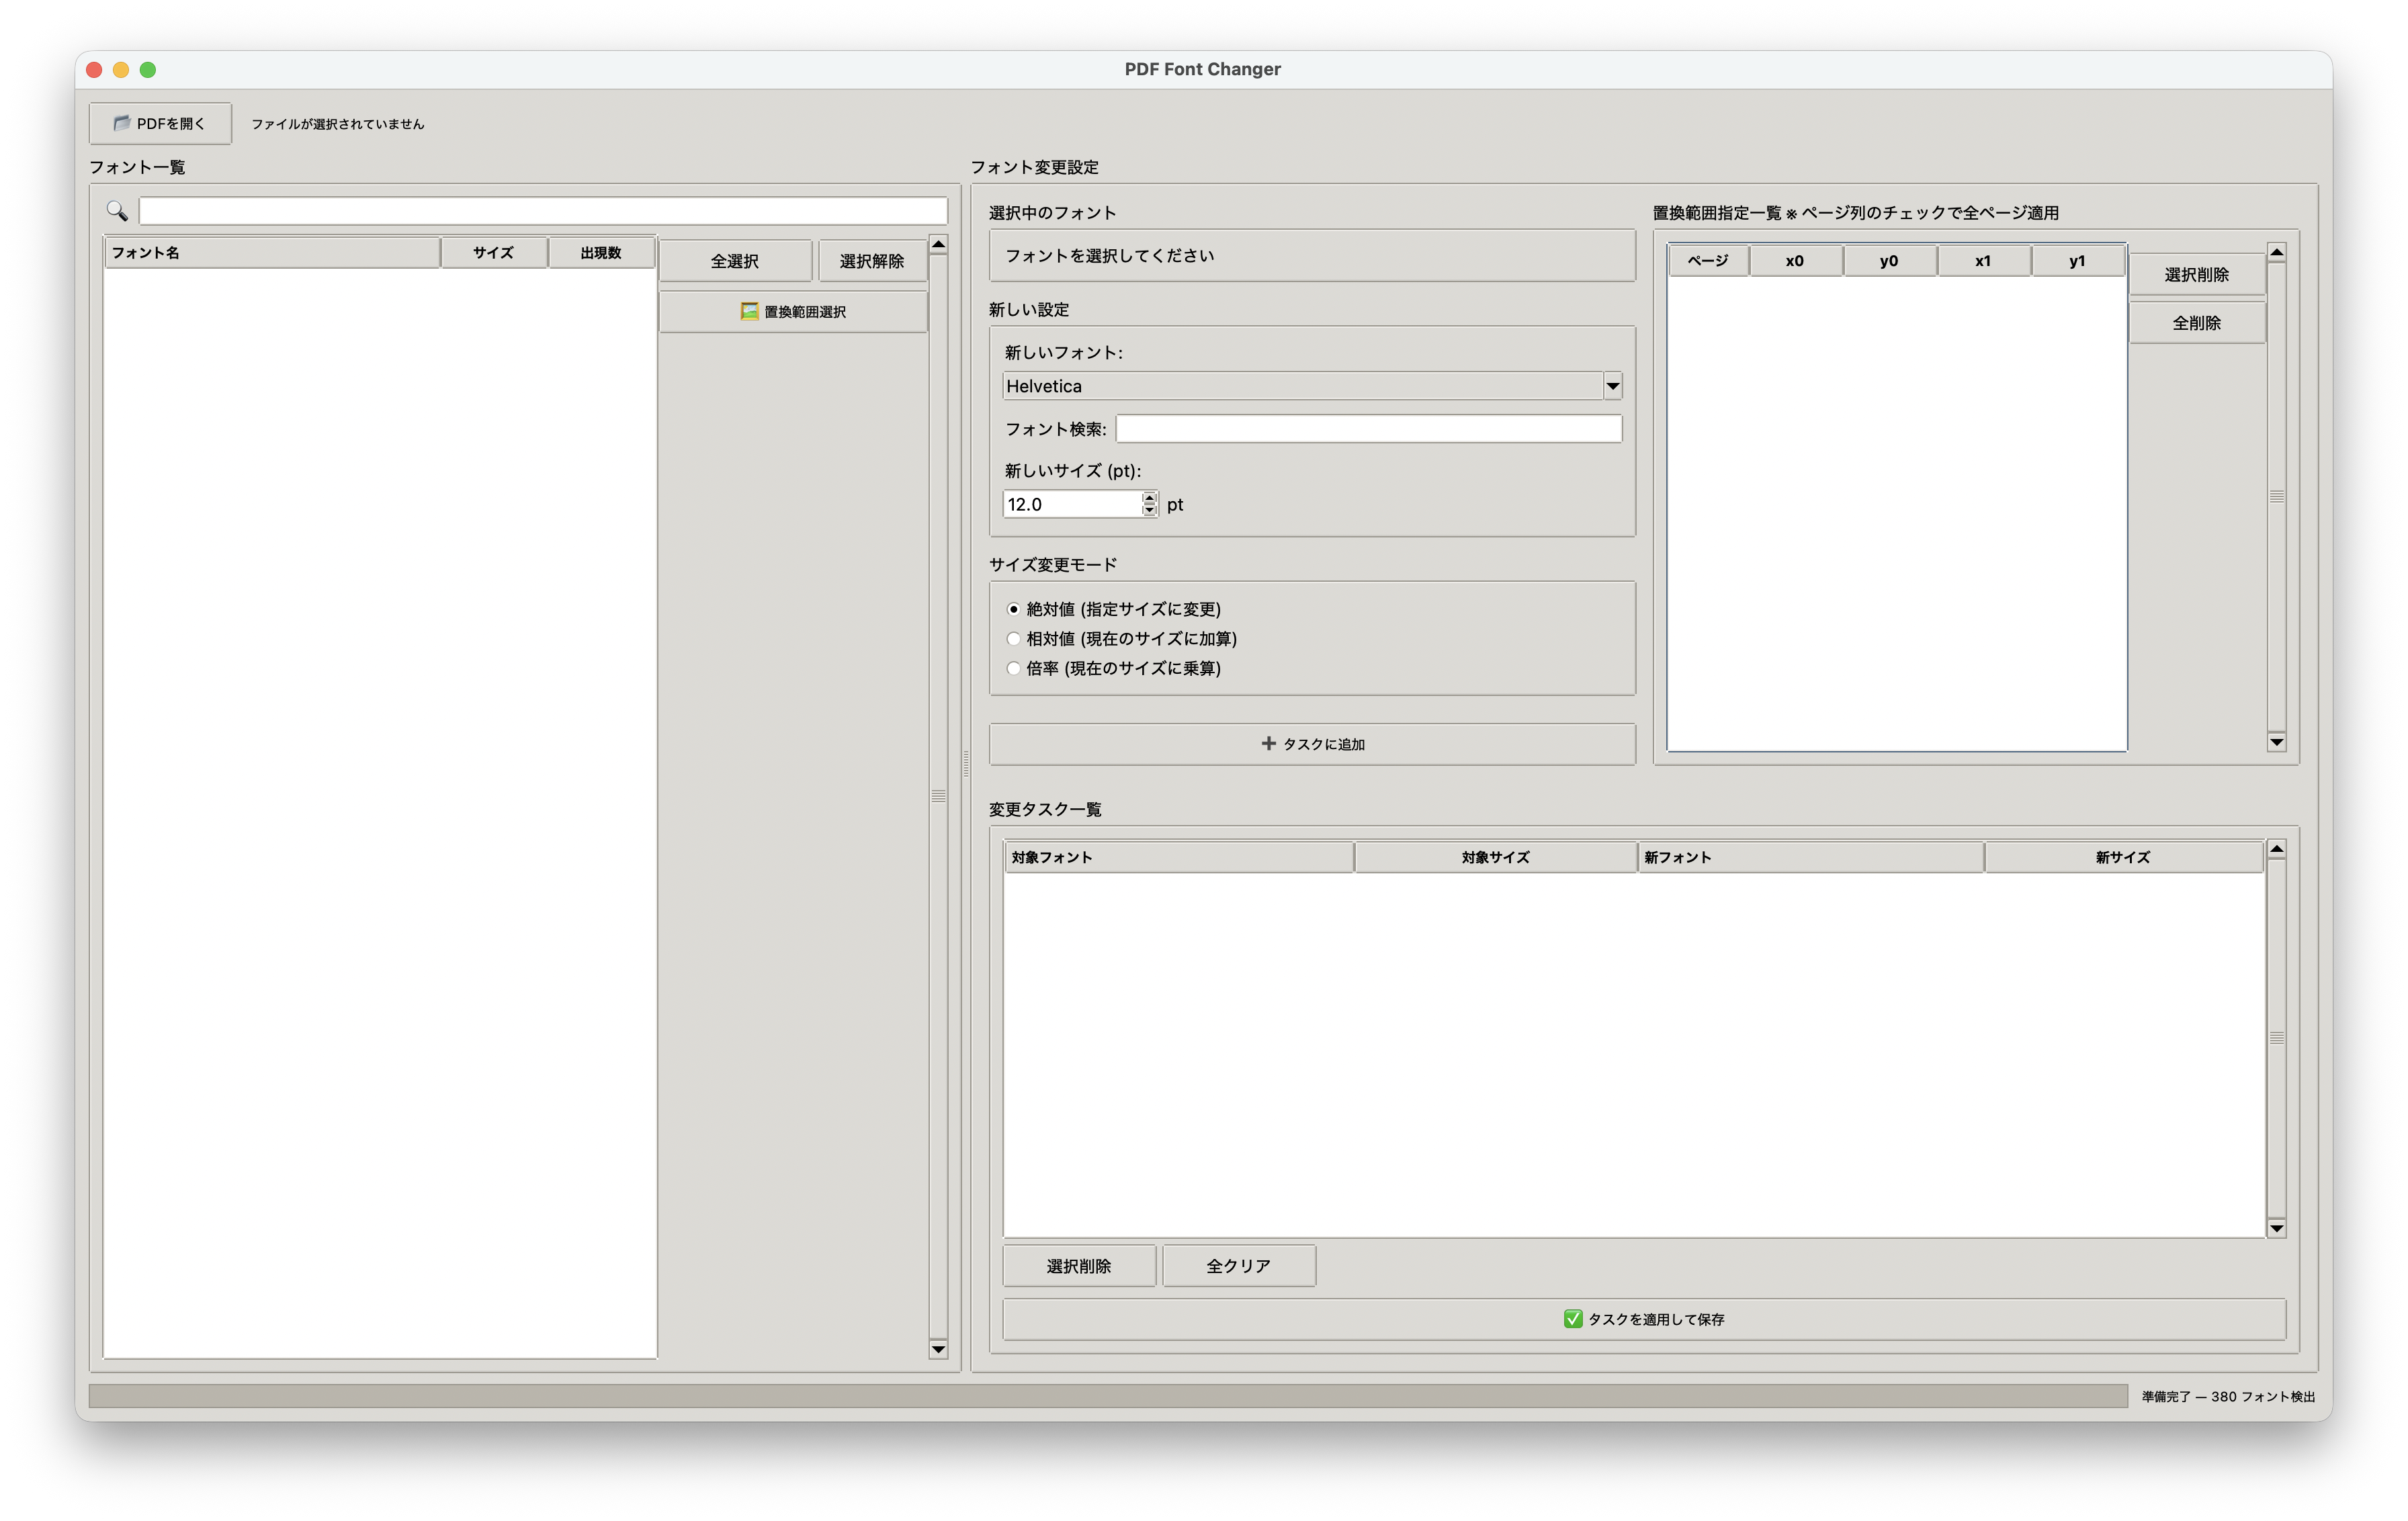Click green checkmark on タスクを適用して保存
Image resolution: width=2408 pixels, height=1521 pixels.
coord(1572,1319)
